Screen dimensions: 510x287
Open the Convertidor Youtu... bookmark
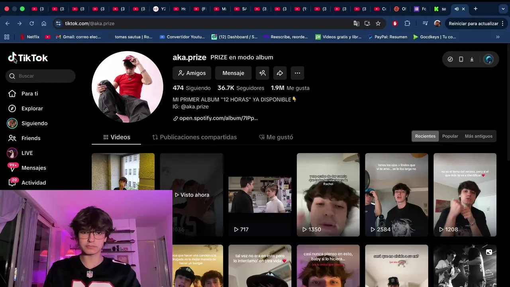click(x=182, y=37)
